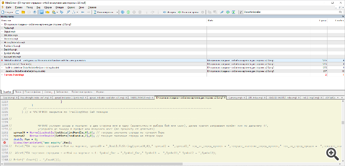Open the terminal icon in toolbar
The width and height of the screenshot is (345, 166).
(234, 12)
